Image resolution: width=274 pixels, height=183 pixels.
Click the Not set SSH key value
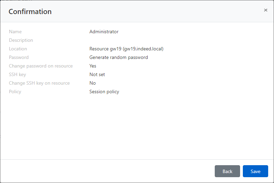(97, 74)
